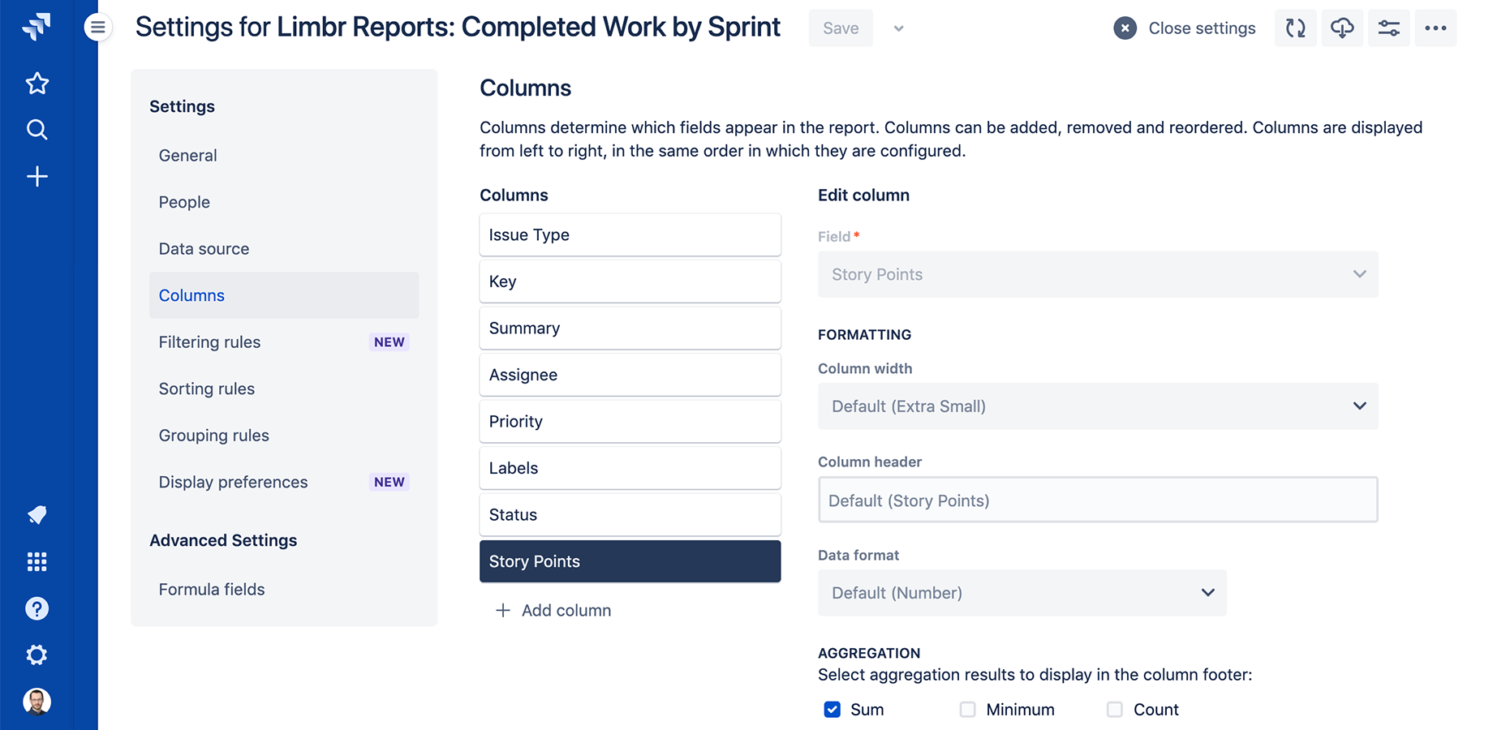Viewport: 1493px width, 730px height.
Task: Open Jira settings gear icon
Action: 37,655
